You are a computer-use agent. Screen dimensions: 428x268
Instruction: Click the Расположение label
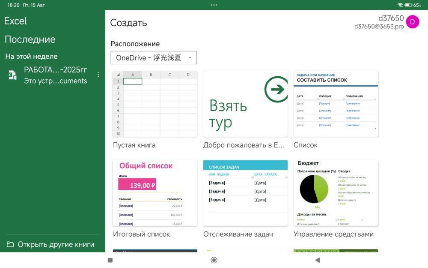click(x=135, y=44)
